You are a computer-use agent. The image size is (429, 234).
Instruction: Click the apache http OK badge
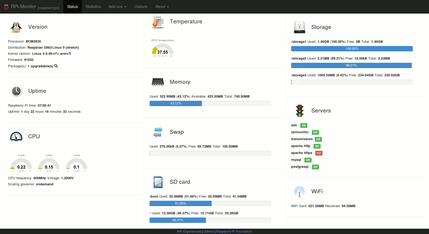(317, 146)
